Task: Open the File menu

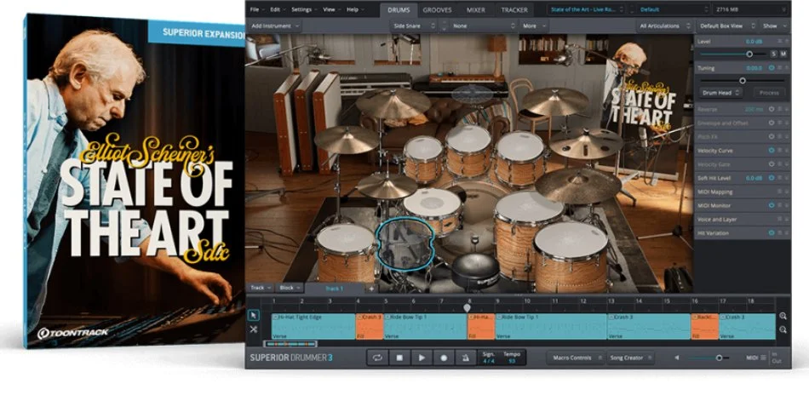Action: (257, 9)
